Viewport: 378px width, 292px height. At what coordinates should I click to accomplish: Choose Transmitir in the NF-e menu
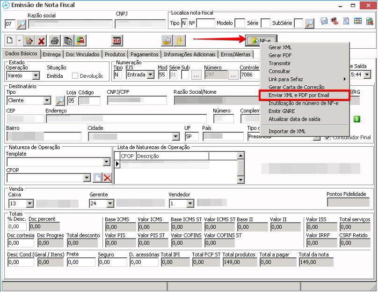pyautogui.click(x=305, y=63)
